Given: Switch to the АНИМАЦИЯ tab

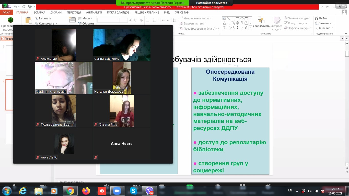Looking at the screenshot, I should point(94,12).
